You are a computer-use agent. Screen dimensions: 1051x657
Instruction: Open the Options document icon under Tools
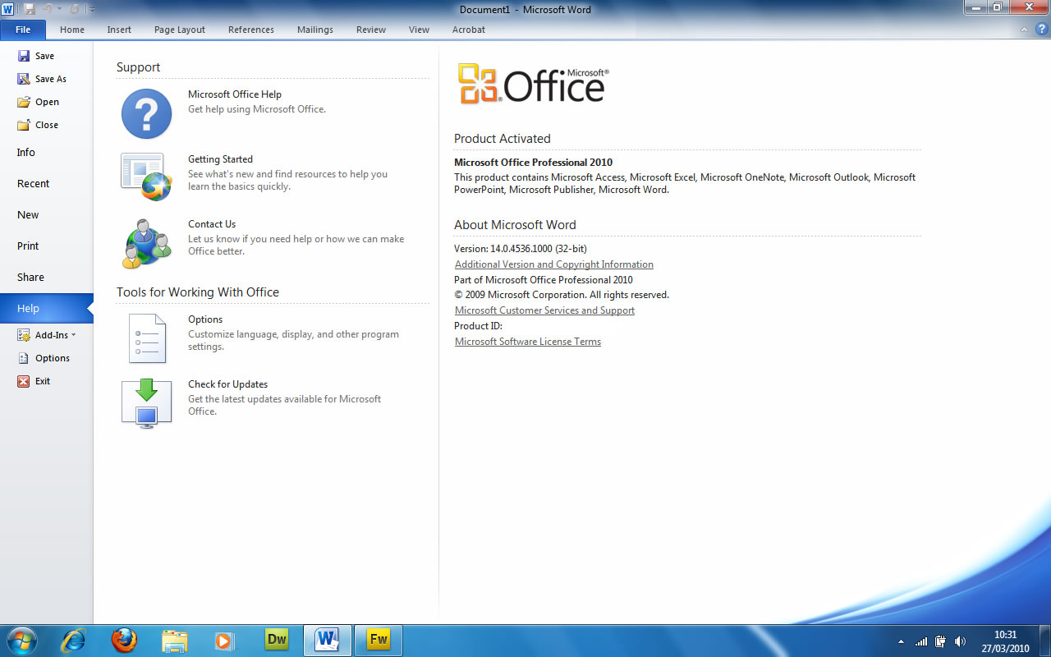click(x=146, y=338)
